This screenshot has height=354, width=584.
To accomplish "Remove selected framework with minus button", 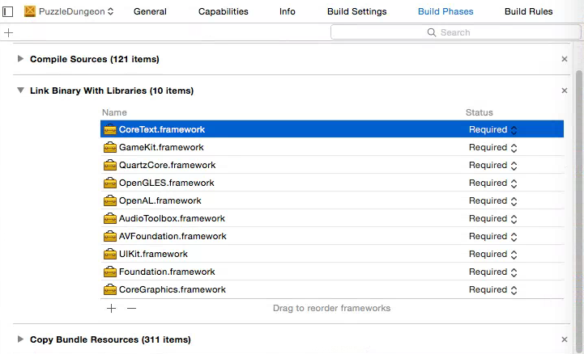I will (131, 308).
